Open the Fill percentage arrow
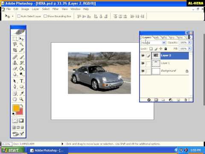 [189, 49]
